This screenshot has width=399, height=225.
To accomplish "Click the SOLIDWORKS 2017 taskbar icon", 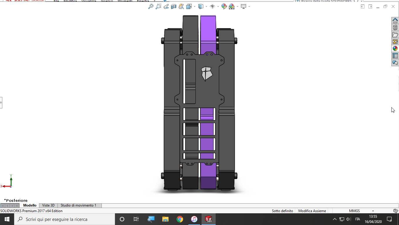I will point(209,219).
